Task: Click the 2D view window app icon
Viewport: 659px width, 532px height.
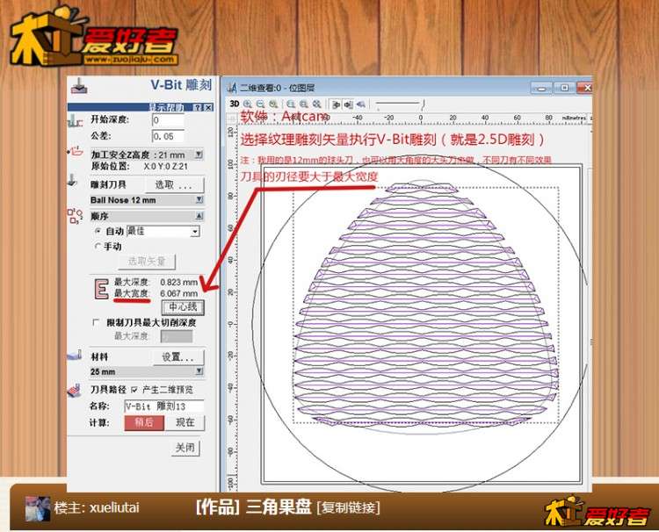Action: coord(232,88)
